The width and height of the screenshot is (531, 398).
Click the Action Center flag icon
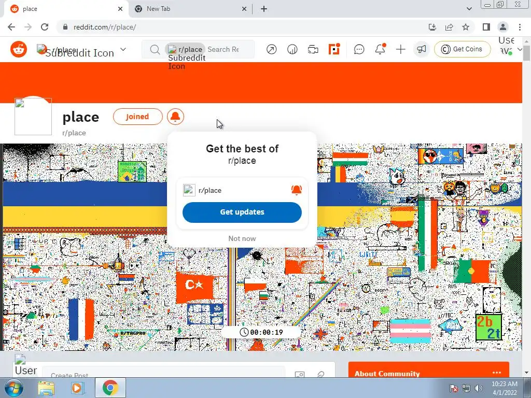[x=454, y=389]
